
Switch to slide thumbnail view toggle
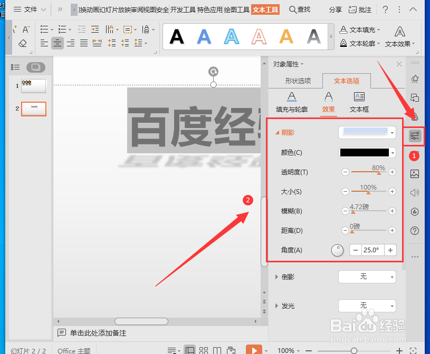tap(36, 67)
